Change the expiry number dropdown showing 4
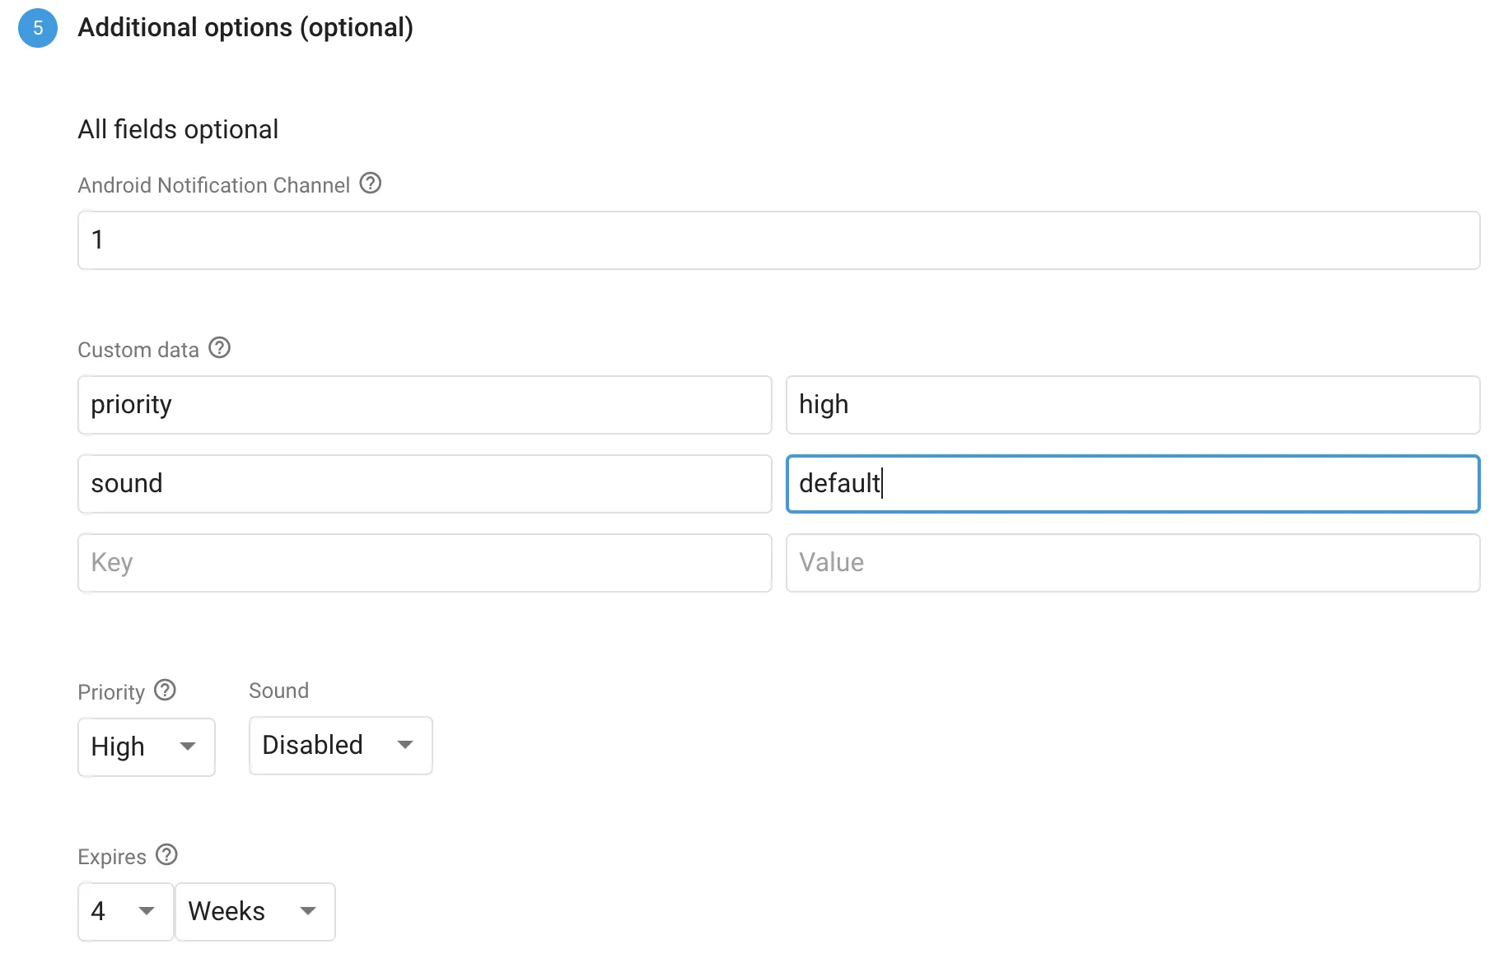 [125, 911]
